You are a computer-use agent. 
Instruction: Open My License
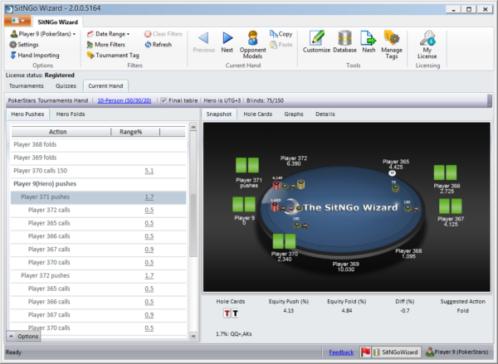tap(427, 43)
